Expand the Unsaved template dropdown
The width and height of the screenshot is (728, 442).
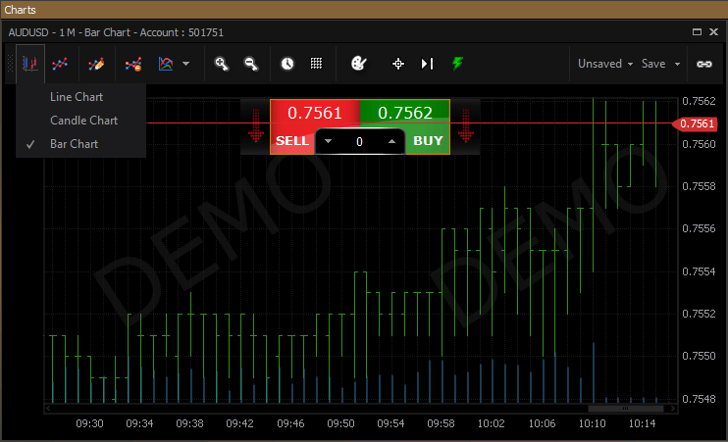pos(604,64)
